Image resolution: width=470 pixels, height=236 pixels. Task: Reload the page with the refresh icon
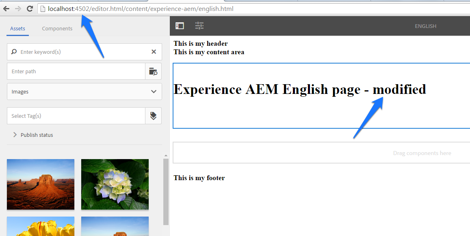click(30, 8)
